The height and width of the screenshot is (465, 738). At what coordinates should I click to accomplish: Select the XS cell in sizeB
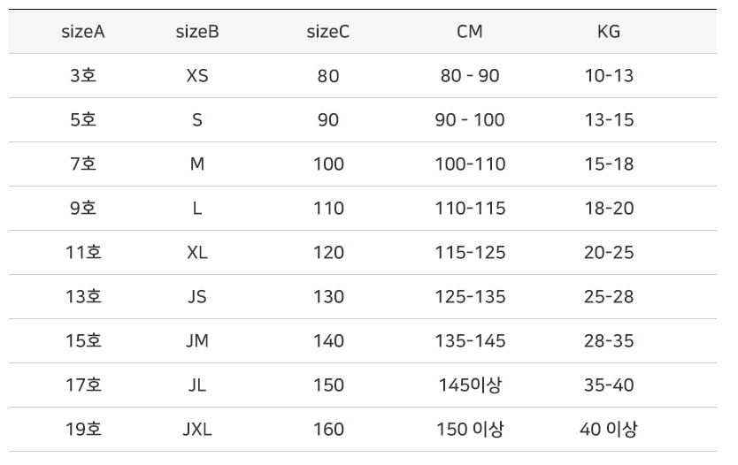click(197, 76)
